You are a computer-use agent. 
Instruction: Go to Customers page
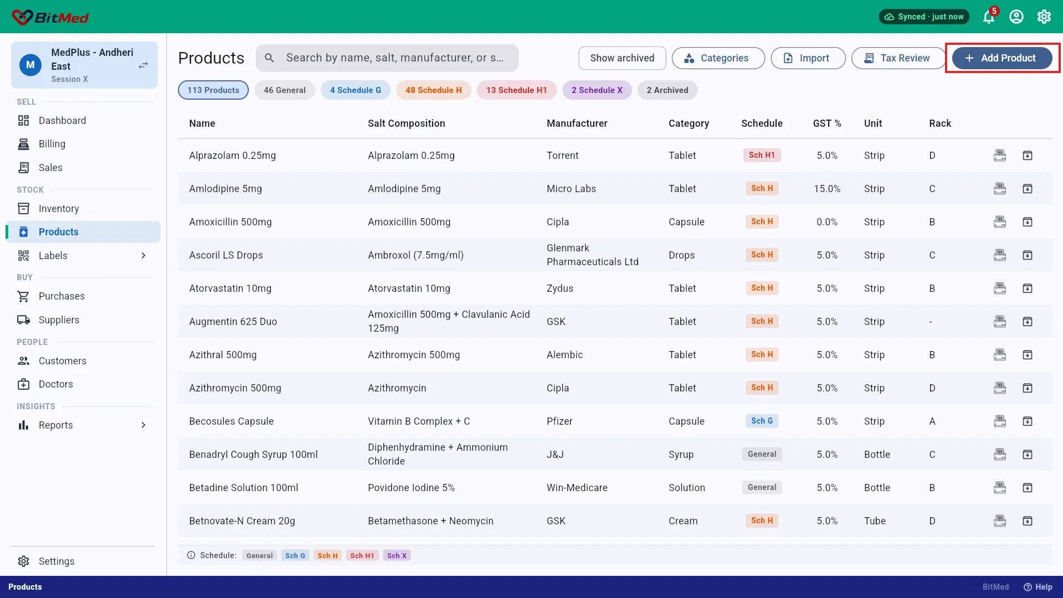[83, 361]
